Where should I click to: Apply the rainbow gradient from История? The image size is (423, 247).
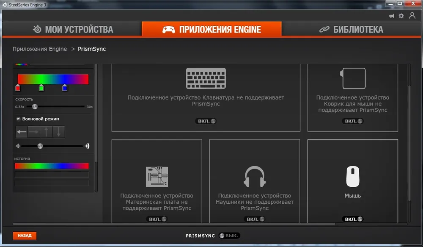tap(52, 166)
